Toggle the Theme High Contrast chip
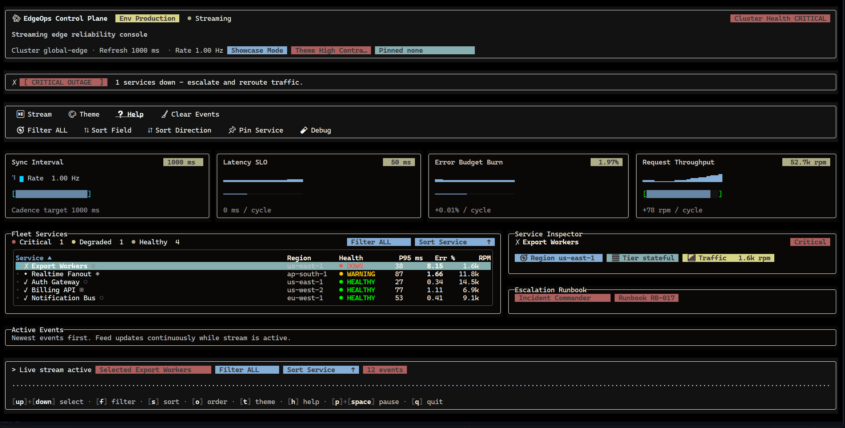Viewport: 845px width, 428px height. point(331,50)
